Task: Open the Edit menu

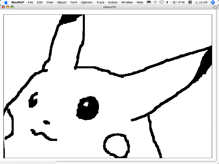Action: click(40, 2)
